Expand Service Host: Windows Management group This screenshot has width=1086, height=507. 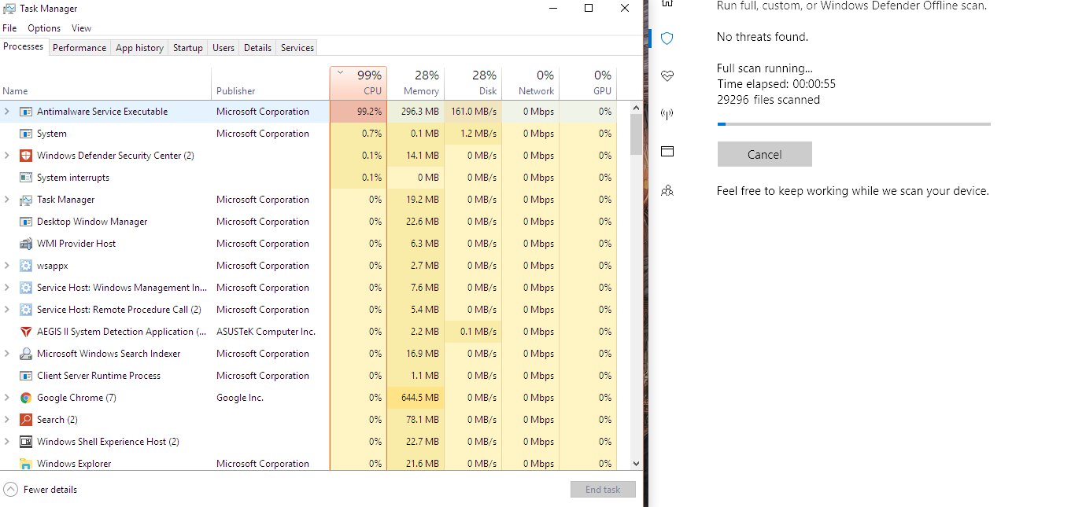[x=7, y=288]
